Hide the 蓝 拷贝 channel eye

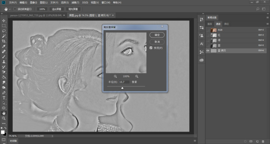(208, 51)
